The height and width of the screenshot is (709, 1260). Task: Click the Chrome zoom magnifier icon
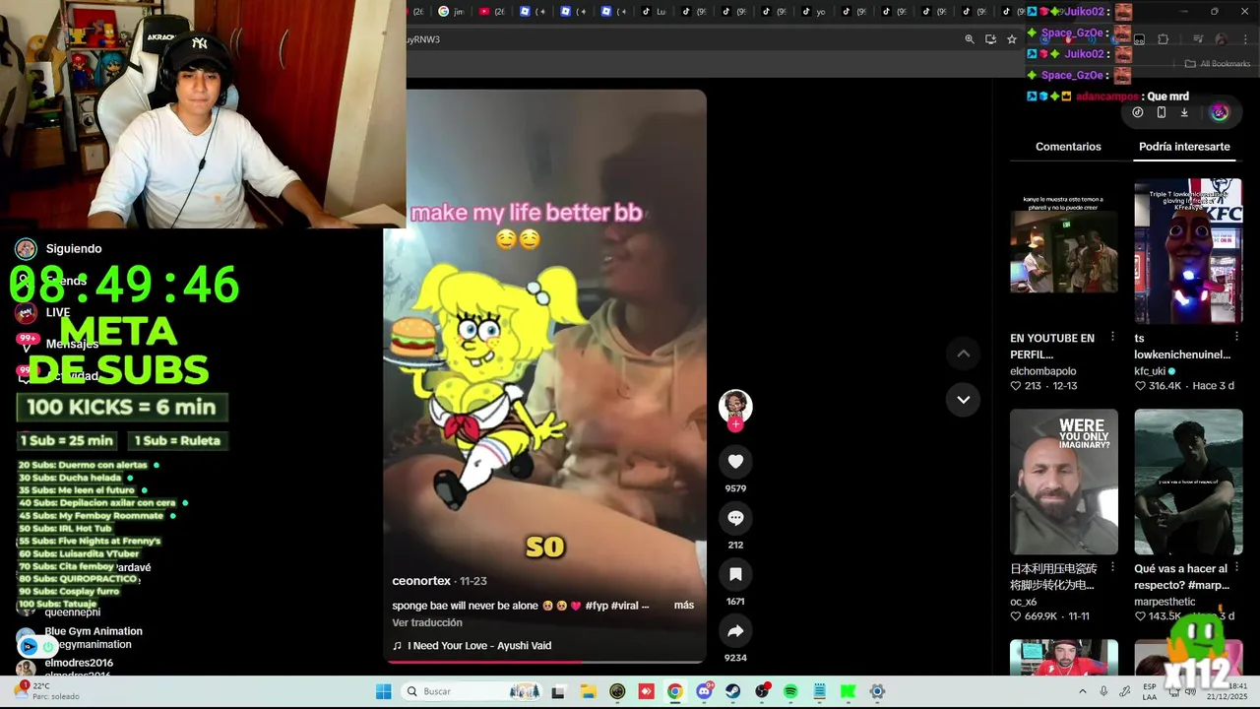point(970,39)
